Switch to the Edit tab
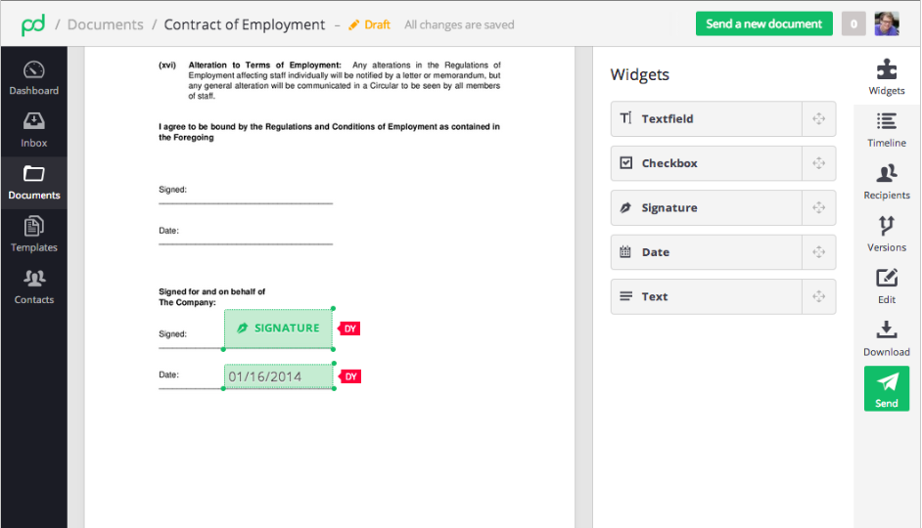The image size is (922, 528). click(x=886, y=286)
